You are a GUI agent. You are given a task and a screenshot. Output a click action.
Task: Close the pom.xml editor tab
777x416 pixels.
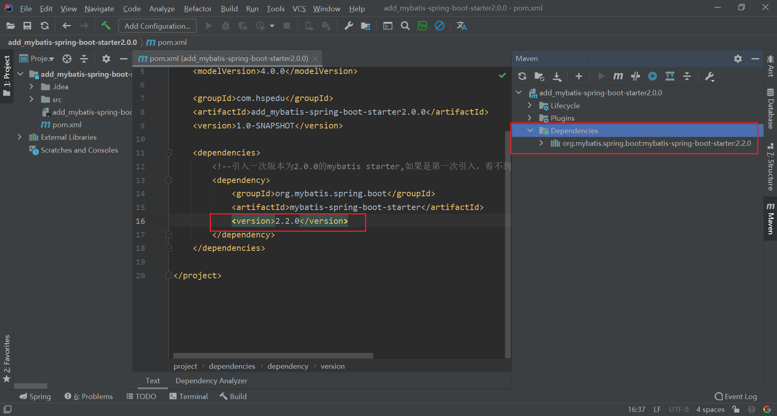(x=315, y=59)
